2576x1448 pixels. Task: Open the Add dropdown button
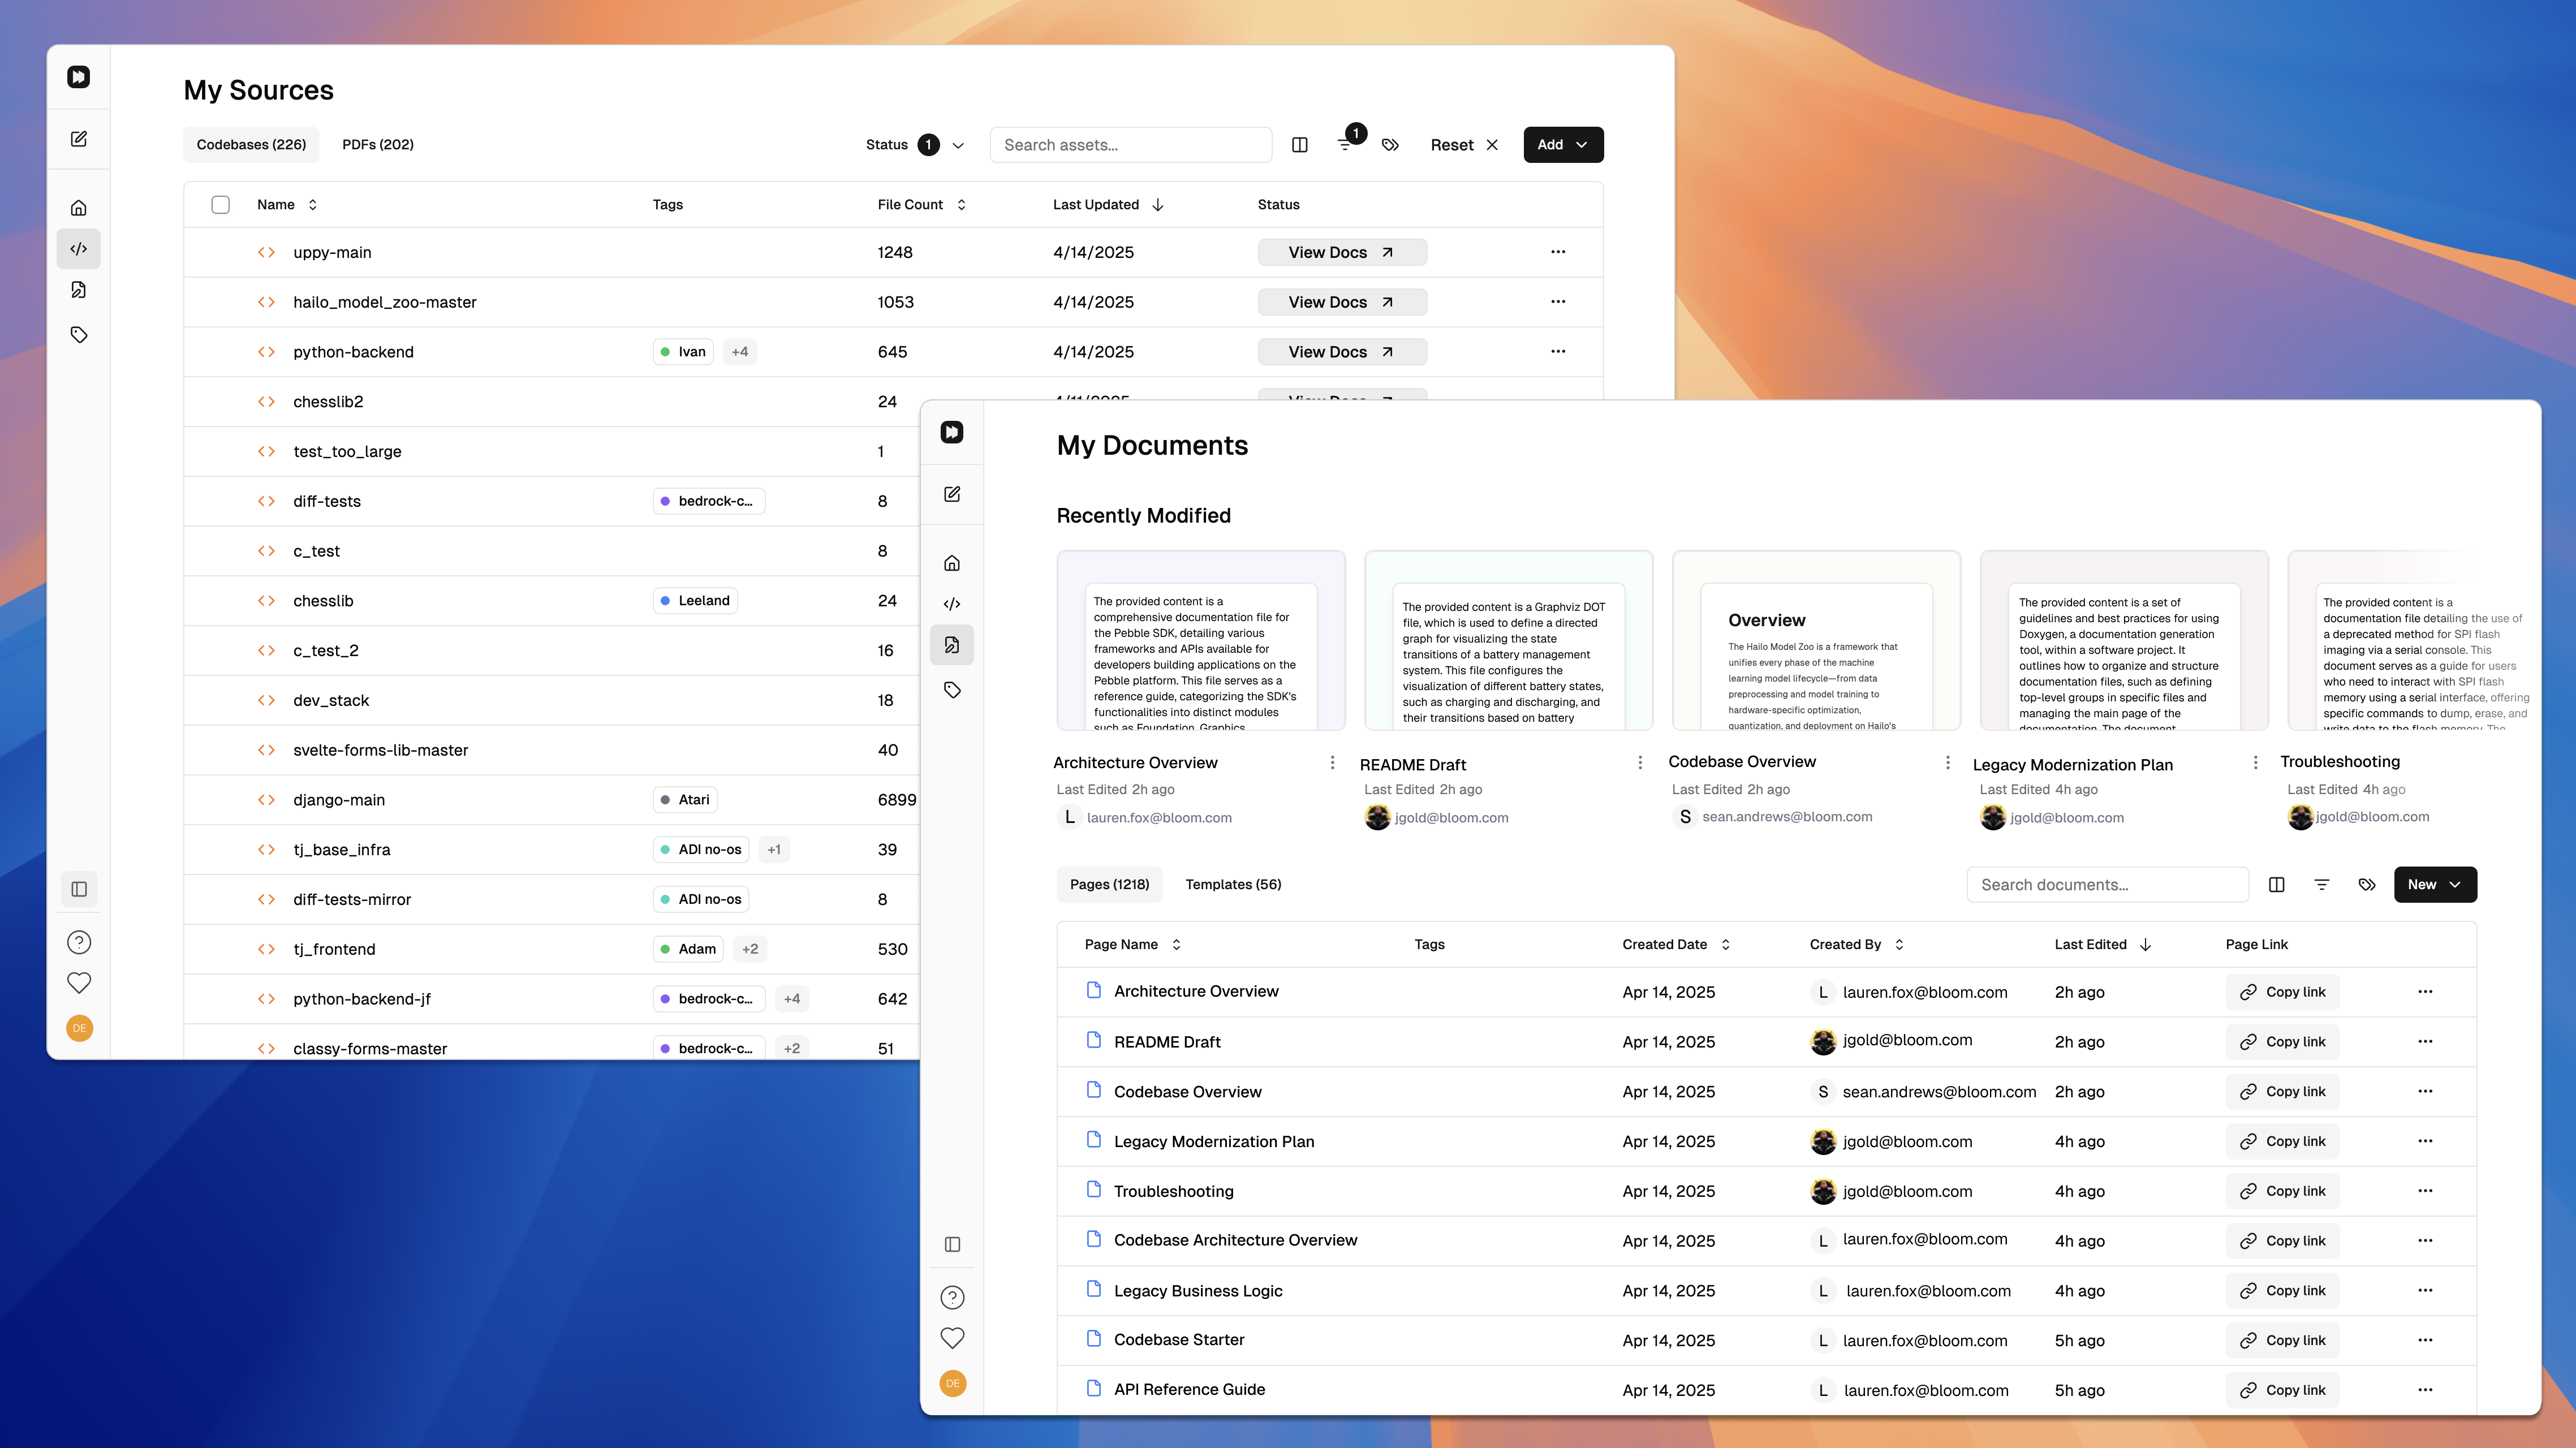(x=1562, y=145)
